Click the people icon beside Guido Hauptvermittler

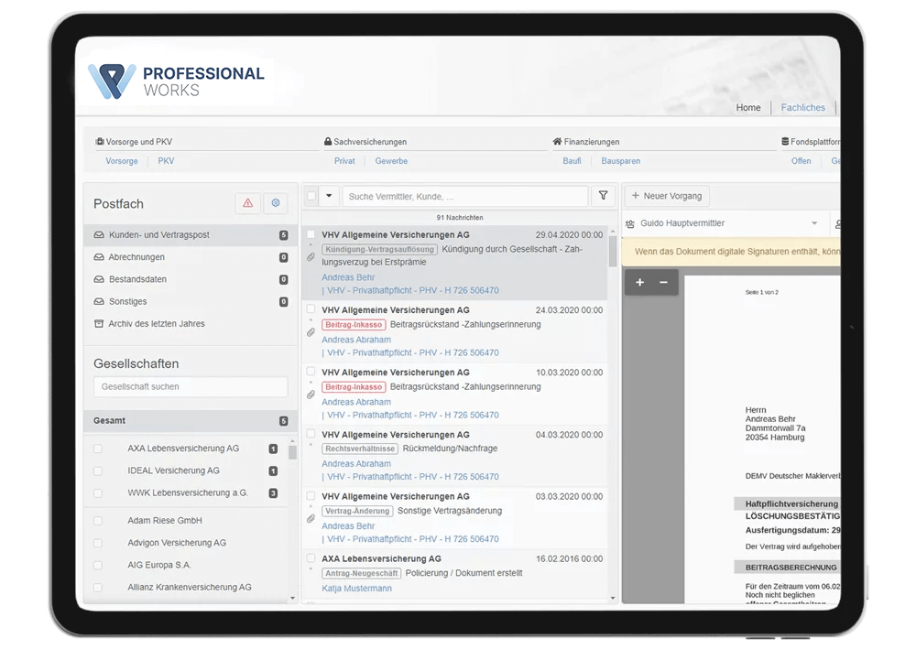pyautogui.click(x=630, y=223)
